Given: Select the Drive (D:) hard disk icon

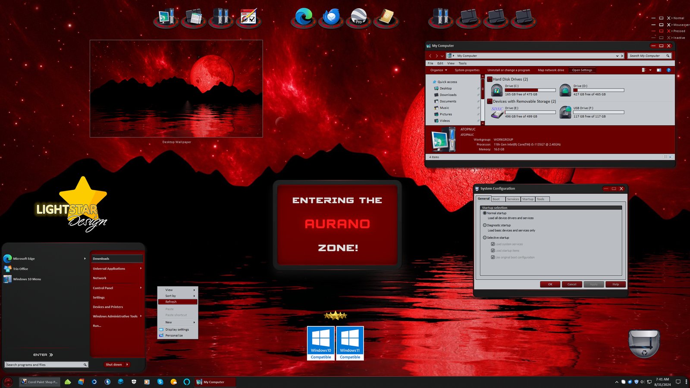Looking at the screenshot, I should (x=565, y=90).
